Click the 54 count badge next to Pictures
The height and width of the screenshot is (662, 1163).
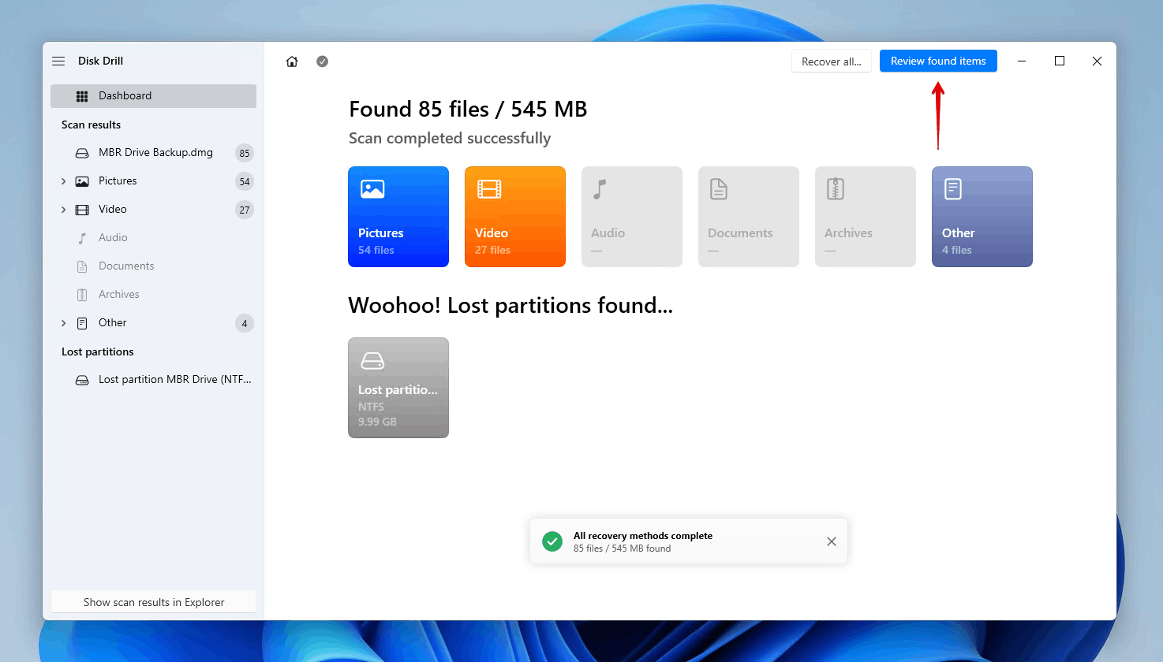coord(245,181)
